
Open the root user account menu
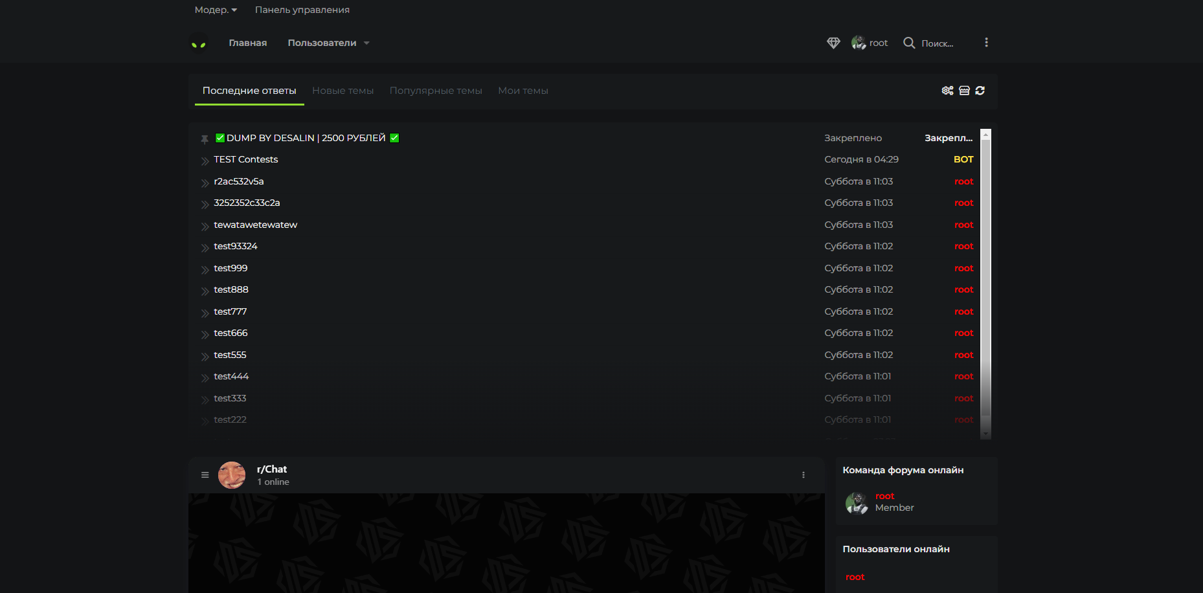click(870, 43)
